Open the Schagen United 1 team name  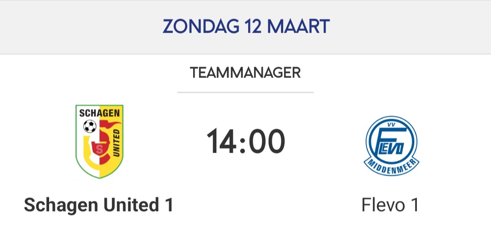[x=99, y=205]
